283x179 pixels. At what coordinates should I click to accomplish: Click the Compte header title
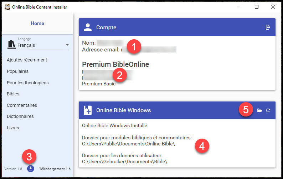tap(106, 28)
